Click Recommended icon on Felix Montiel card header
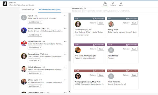The image size is (158, 95). (x=127, y=45)
